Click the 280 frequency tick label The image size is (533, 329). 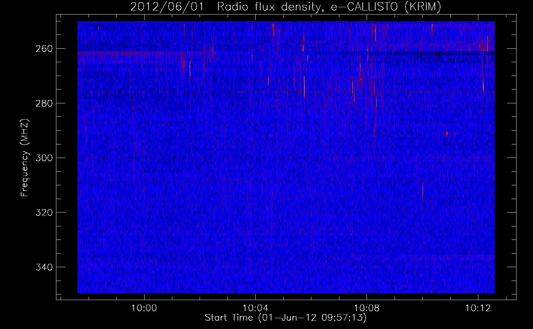click(43, 103)
